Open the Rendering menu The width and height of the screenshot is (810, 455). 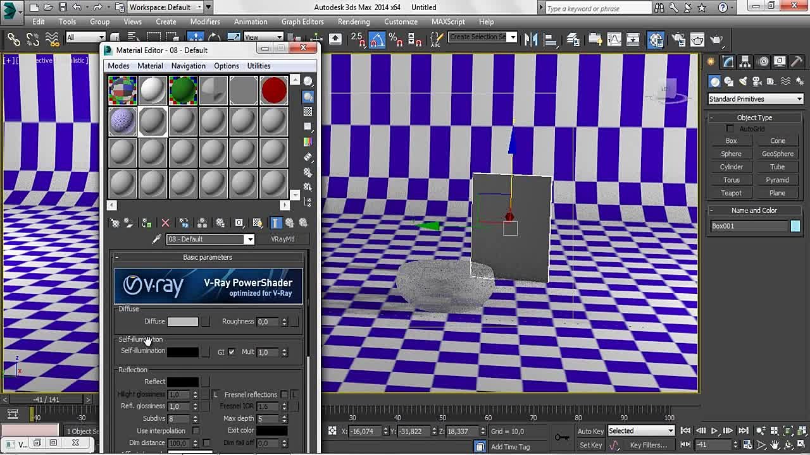353,21
